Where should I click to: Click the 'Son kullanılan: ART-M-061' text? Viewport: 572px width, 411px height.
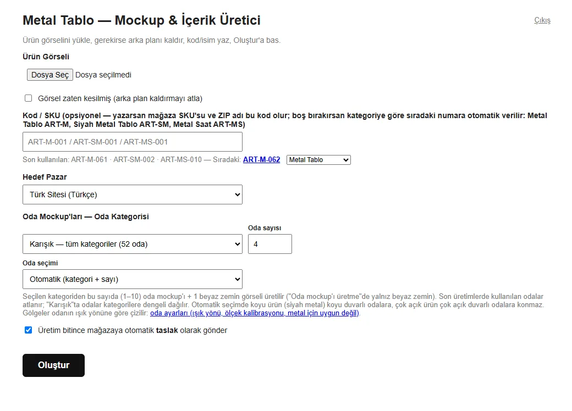pos(65,159)
